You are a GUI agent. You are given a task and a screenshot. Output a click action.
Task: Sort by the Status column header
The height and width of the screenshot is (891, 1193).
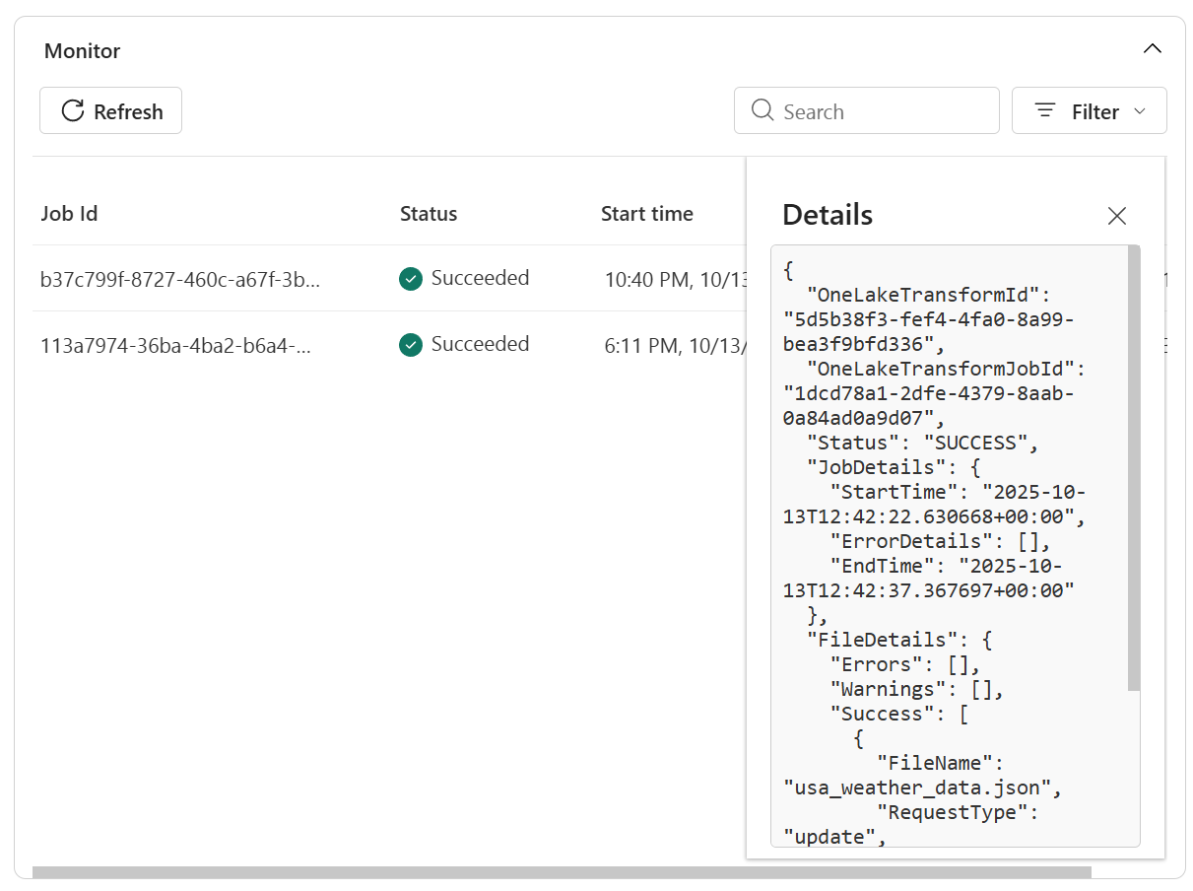click(x=428, y=213)
